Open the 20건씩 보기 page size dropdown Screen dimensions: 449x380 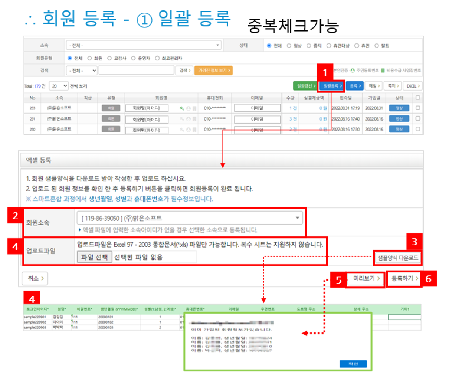pos(59,86)
